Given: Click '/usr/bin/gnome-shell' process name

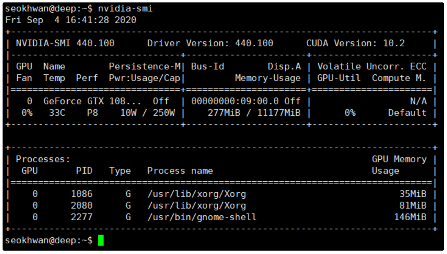Looking at the screenshot, I should tap(202, 217).
